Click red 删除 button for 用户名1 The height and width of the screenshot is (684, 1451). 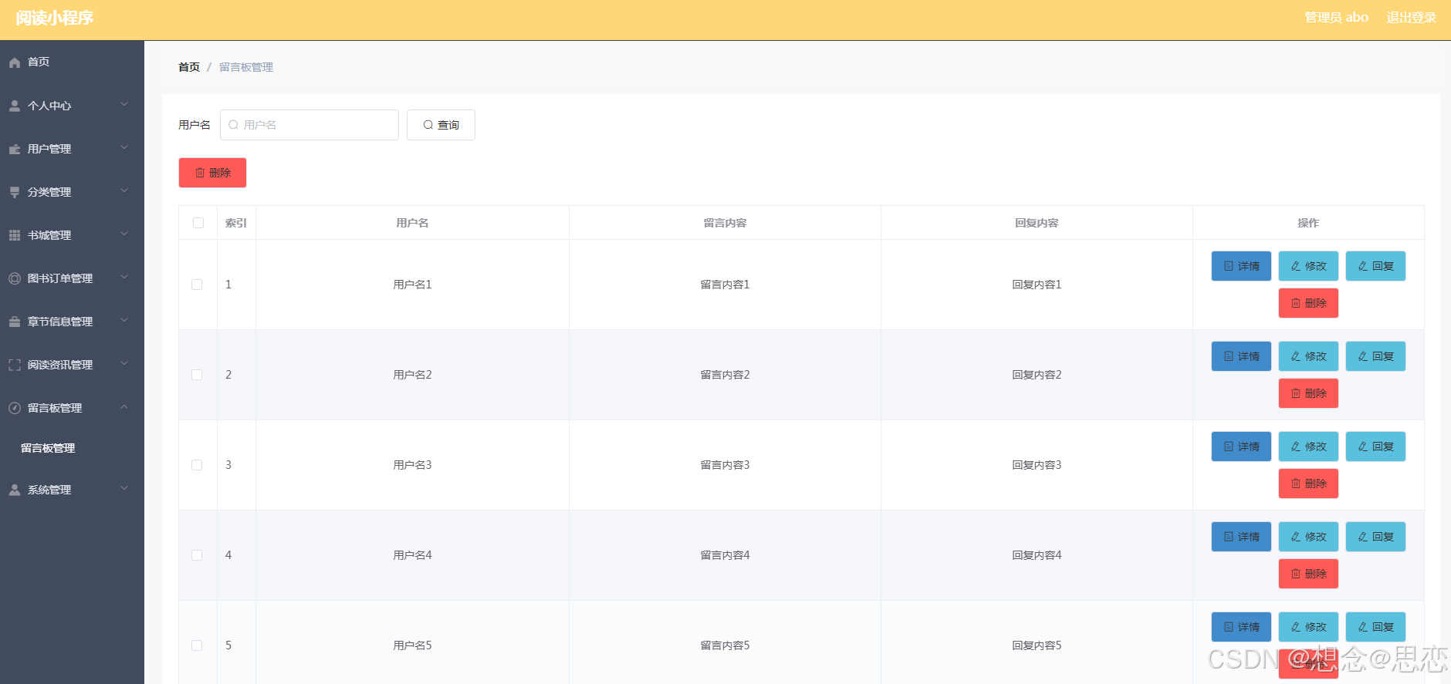coord(1308,303)
